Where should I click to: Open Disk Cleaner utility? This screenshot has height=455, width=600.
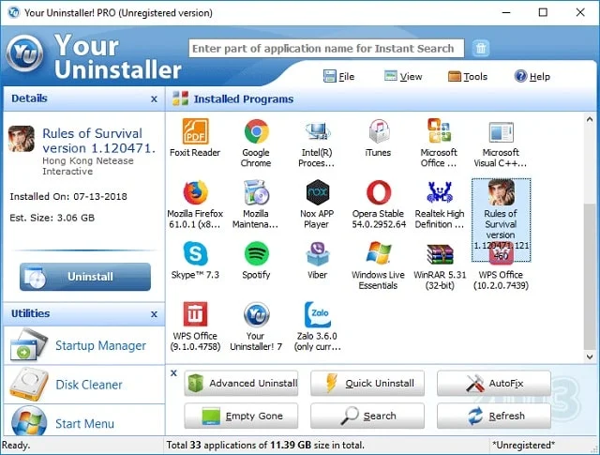point(84,384)
